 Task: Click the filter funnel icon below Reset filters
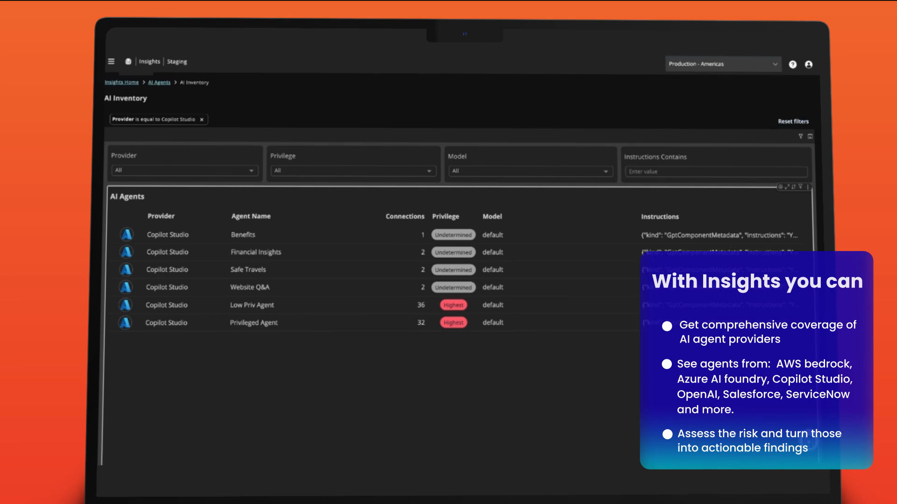coord(800,136)
